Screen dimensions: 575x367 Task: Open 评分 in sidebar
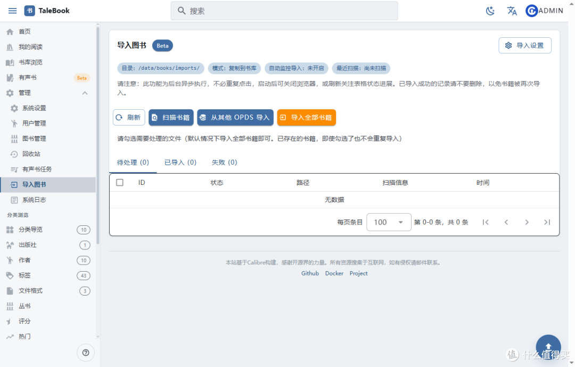click(x=48, y=322)
